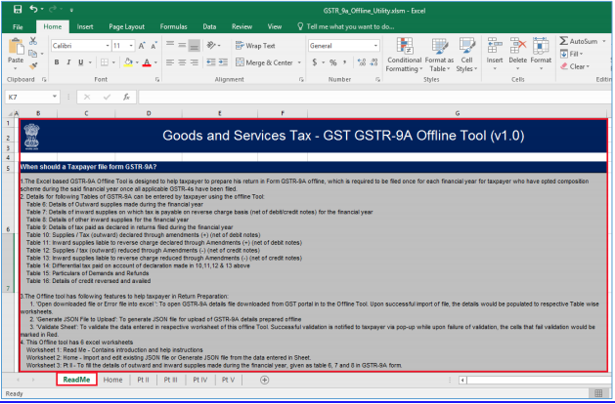Decrease font size with smaller A

click(x=154, y=46)
